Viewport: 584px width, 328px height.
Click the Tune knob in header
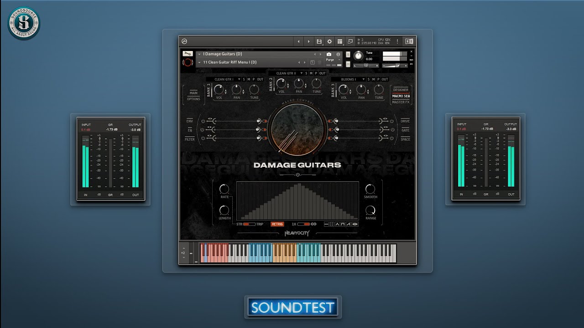click(x=359, y=56)
